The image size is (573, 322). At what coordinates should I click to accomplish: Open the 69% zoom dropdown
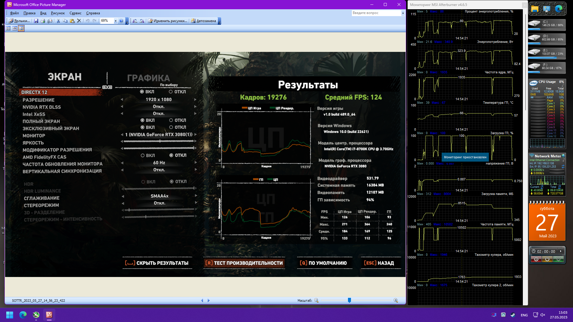tap(115, 21)
